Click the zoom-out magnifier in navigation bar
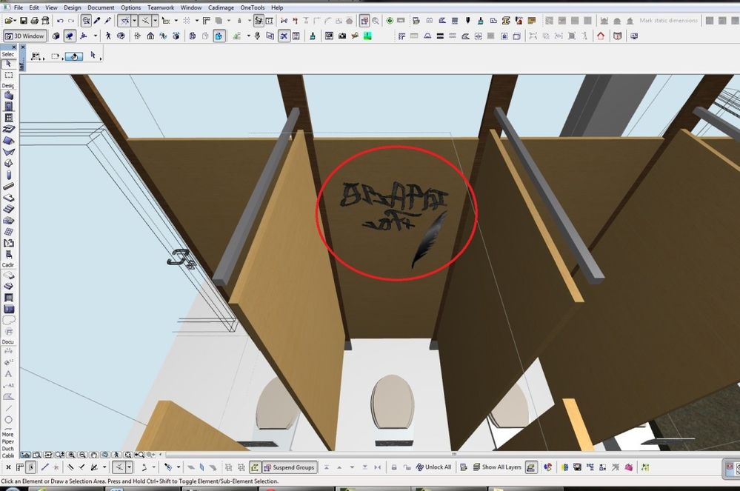Viewport: 740px width, 491px height. 82,455
